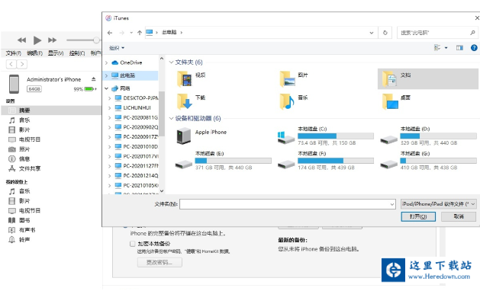
Task: Open view options dropdown arrow
Action: point(446,48)
